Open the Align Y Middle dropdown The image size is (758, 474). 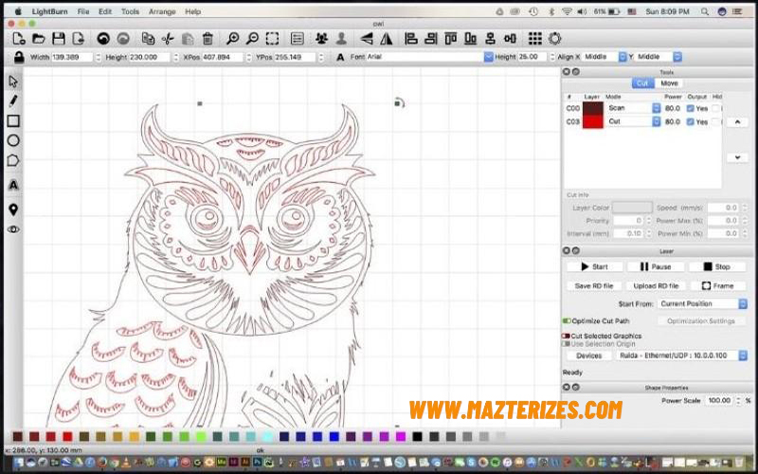(x=658, y=57)
